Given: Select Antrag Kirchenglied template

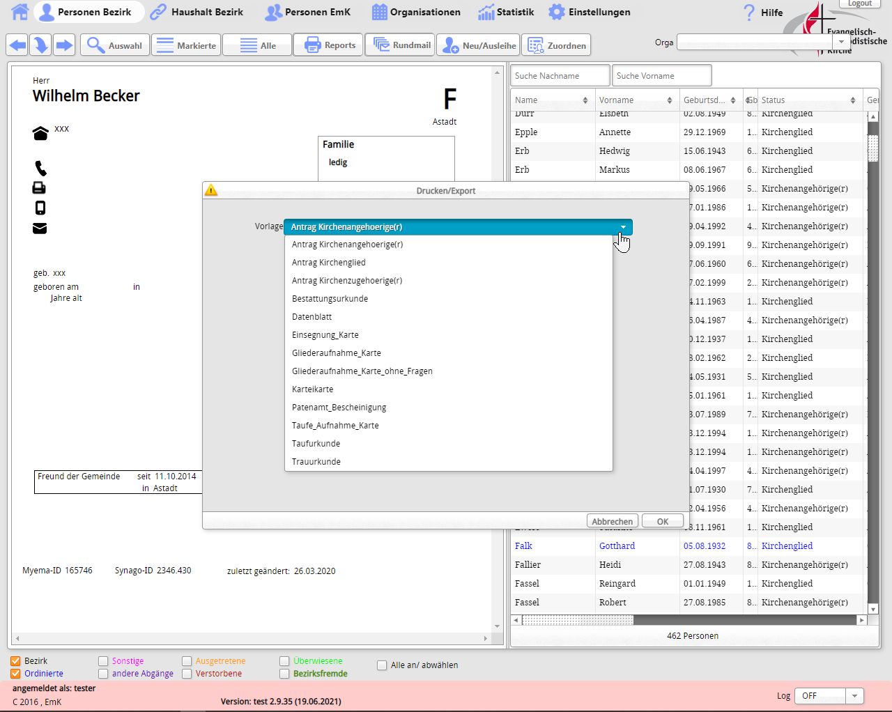Looking at the screenshot, I should point(449,263).
